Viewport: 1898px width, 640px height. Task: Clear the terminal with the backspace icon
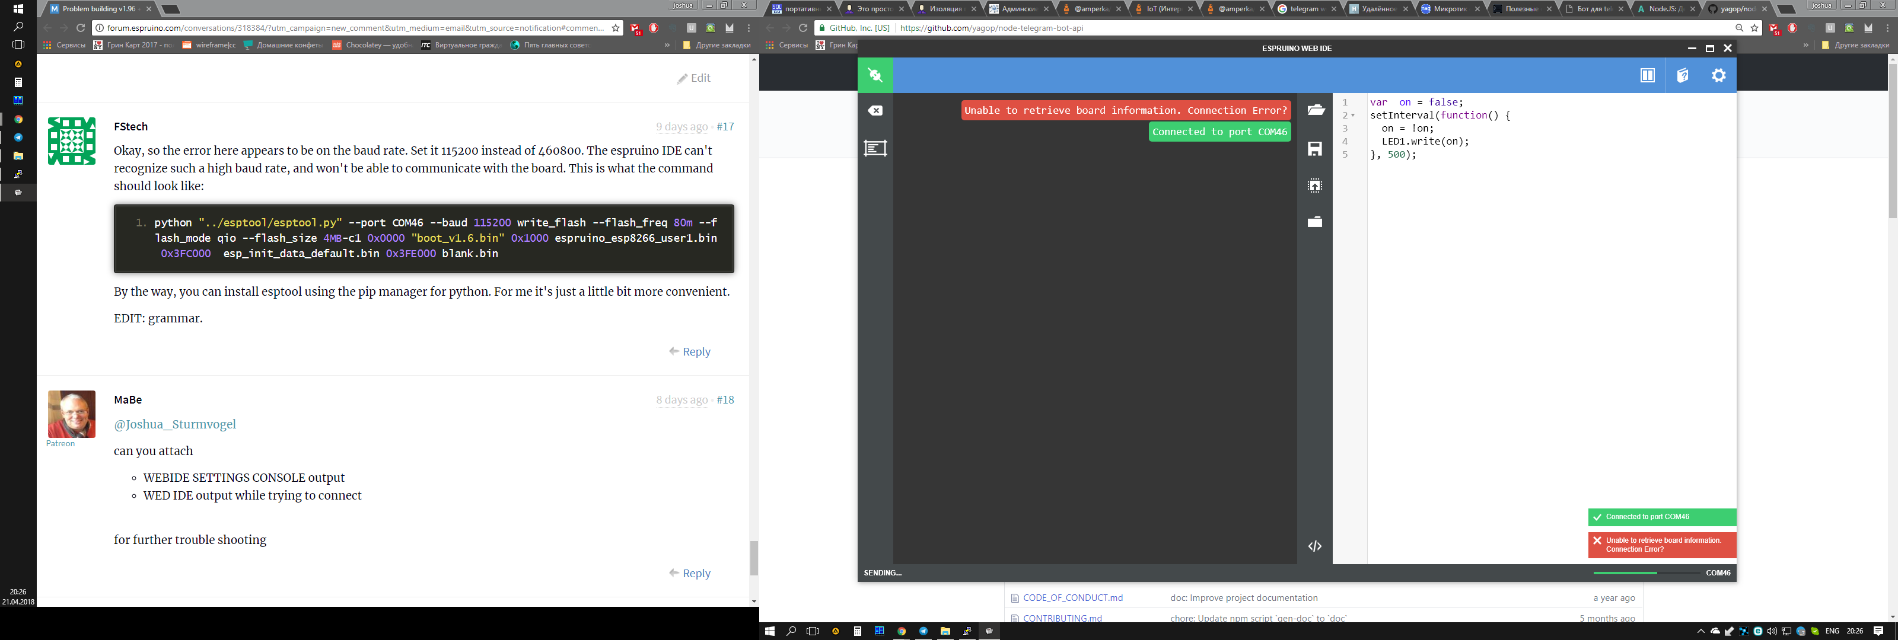(875, 110)
